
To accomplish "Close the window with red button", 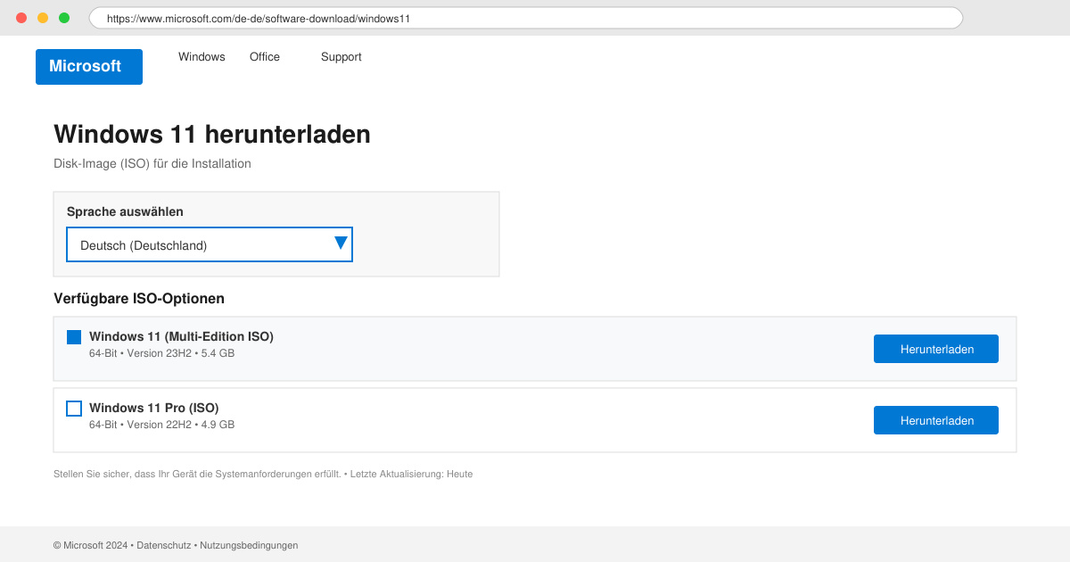I will pos(21,18).
